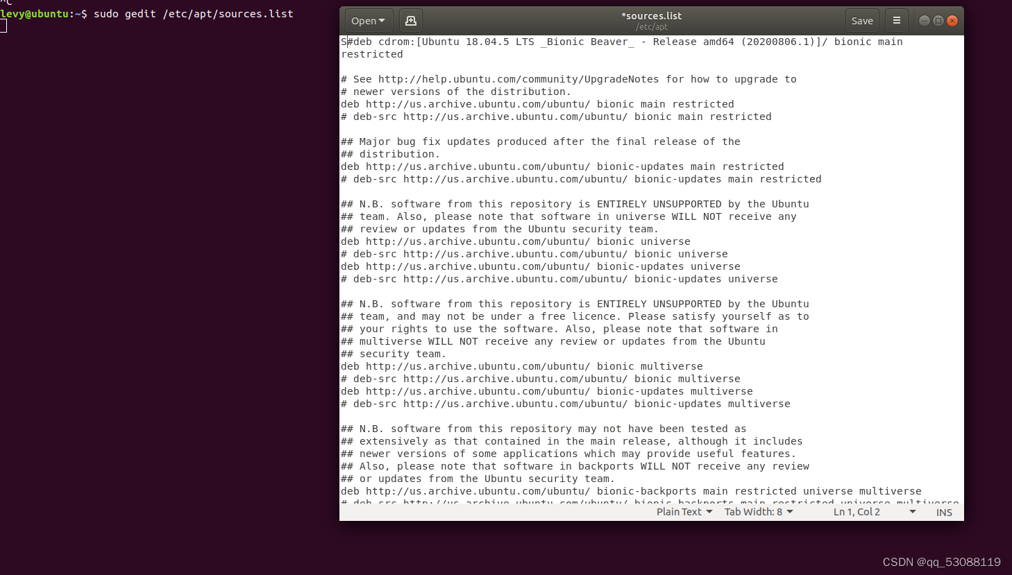Open the new document icon in gedit
The width and height of the screenshot is (1012, 575).
pos(411,21)
